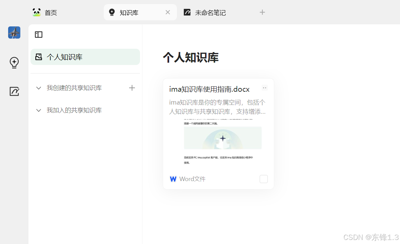
Task: Switch to the 首页 tab
Action: [x=45, y=12]
